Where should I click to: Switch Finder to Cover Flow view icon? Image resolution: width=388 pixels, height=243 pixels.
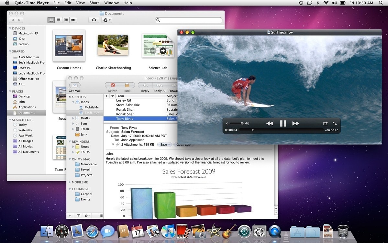tap(73, 19)
